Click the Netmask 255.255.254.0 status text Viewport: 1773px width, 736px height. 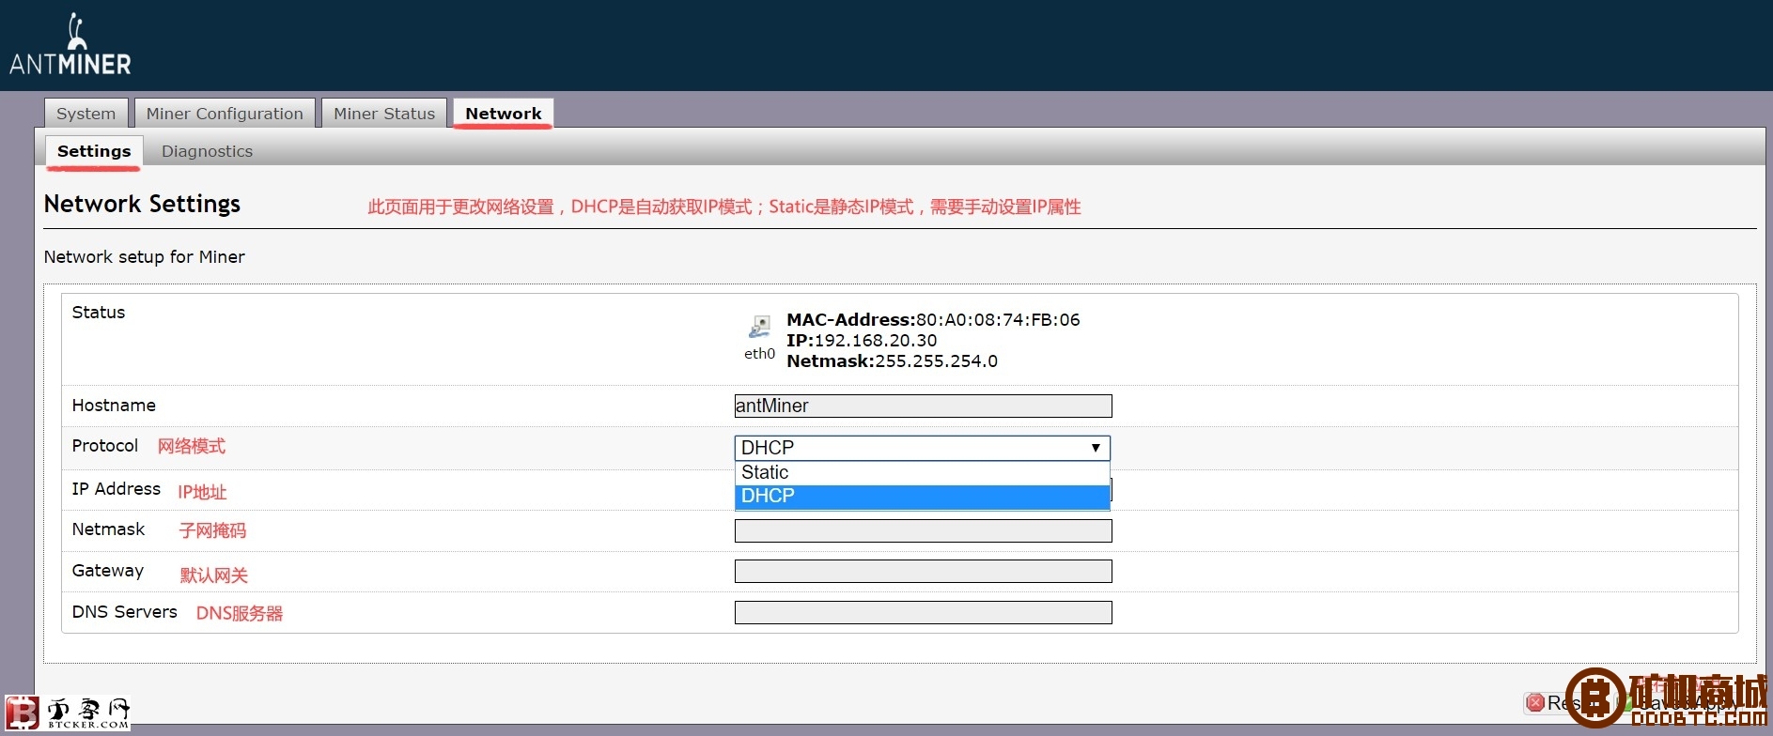(x=892, y=361)
